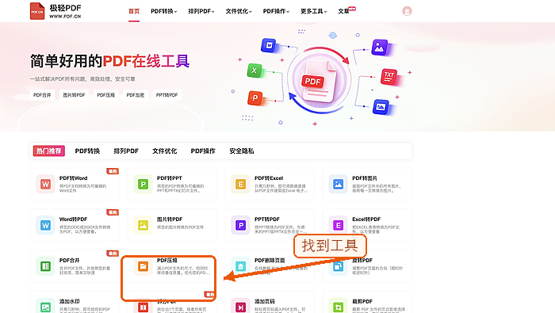The height and width of the screenshot is (313, 555).
Task: Click the 极轻PDF logo
Action: 55,11
